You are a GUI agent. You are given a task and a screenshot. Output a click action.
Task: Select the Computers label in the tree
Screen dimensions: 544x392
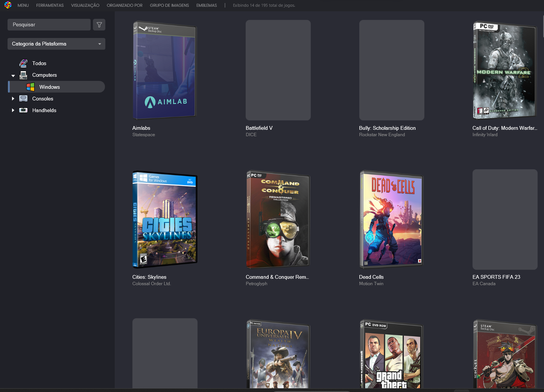pos(44,75)
